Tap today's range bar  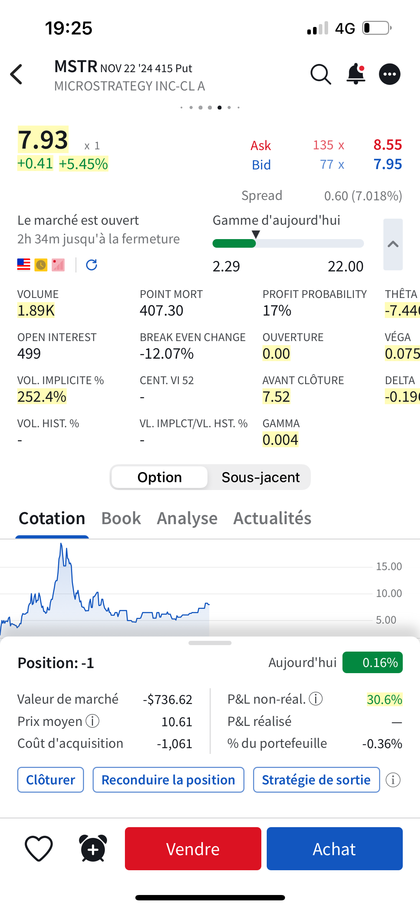[288, 243]
